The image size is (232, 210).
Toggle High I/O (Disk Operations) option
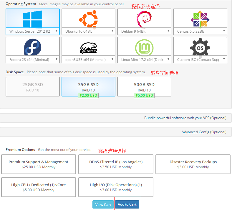[x=116, y=187]
